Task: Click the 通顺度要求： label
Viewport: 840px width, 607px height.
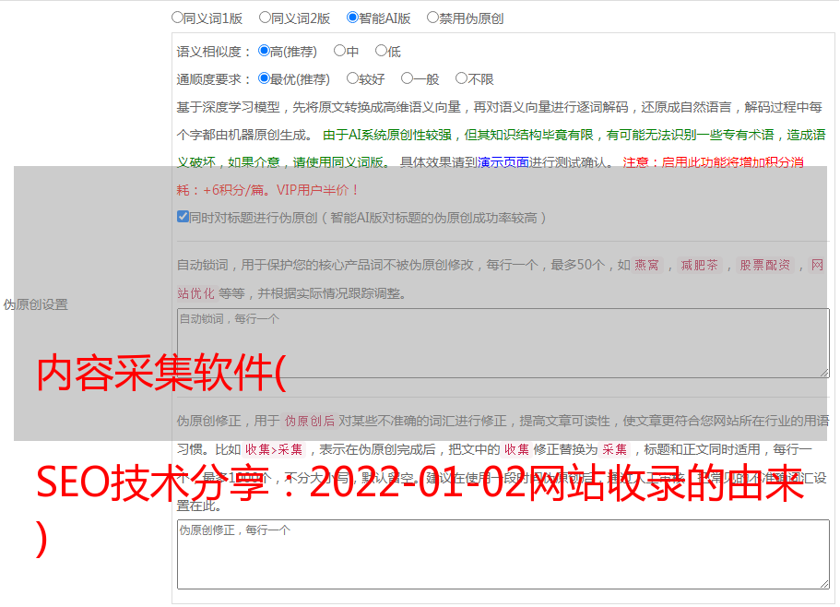Action: (214, 80)
